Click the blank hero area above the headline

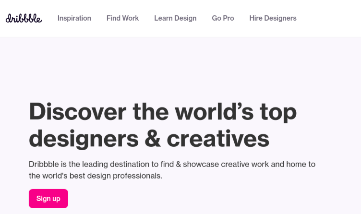coord(180,67)
